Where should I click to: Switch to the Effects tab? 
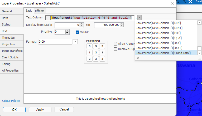[40, 11]
